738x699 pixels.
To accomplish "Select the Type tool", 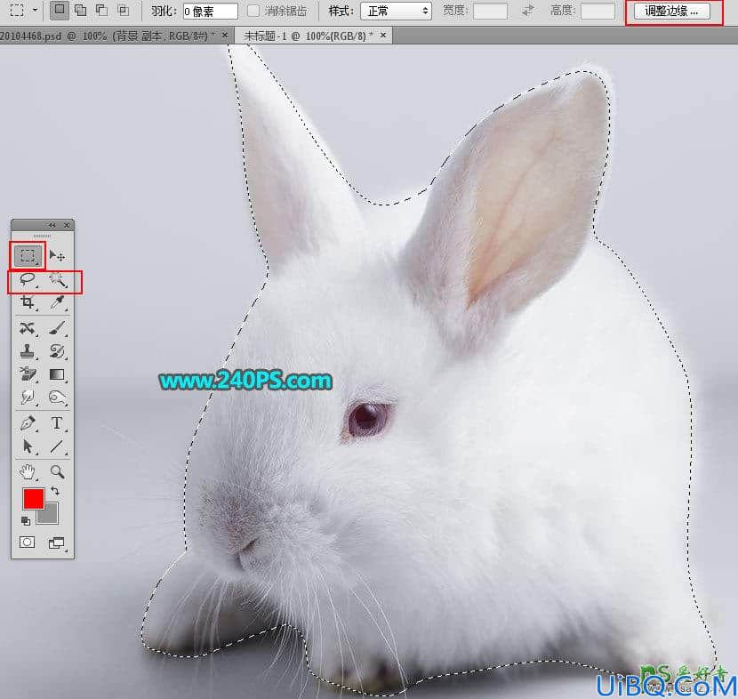I will [x=57, y=422].
